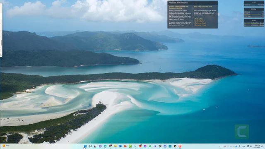Select the first drive row in Disks skin
Image resolution: width=265 pixels, height=149 pixels.
[x=254, y=23]
